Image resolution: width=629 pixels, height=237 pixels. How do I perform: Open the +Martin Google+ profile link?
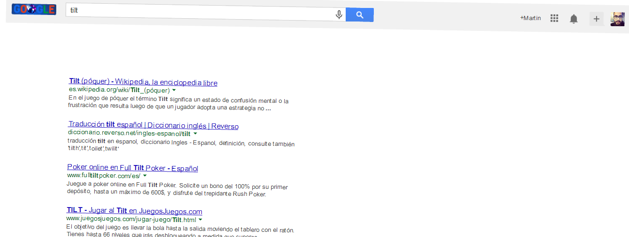point(530,18)
